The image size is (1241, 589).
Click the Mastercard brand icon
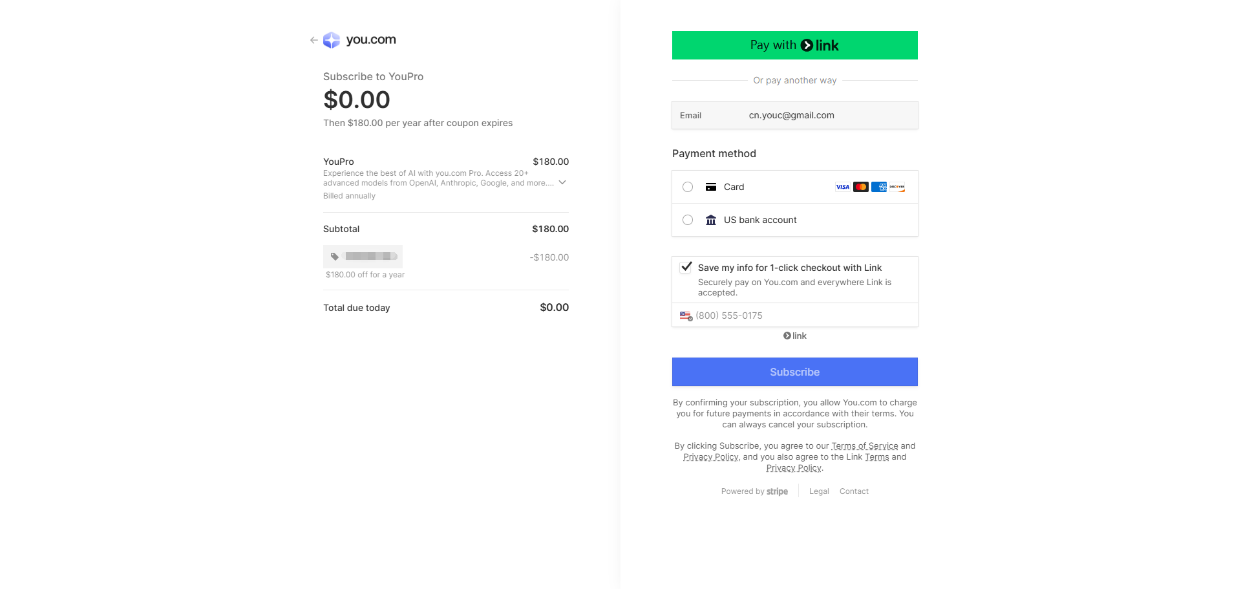[x=861, y=187]
